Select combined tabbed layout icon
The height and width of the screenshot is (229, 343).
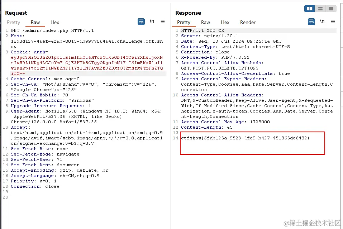pos(331,9)
